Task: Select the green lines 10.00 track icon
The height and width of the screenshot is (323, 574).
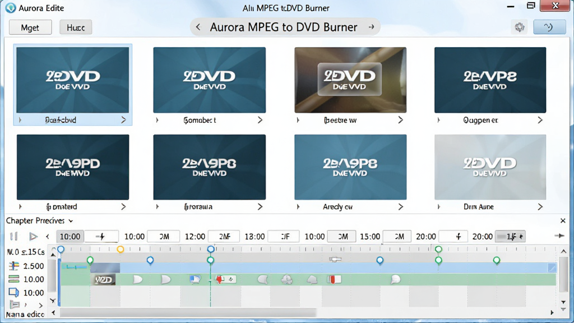Action: [x=14, y=279]
